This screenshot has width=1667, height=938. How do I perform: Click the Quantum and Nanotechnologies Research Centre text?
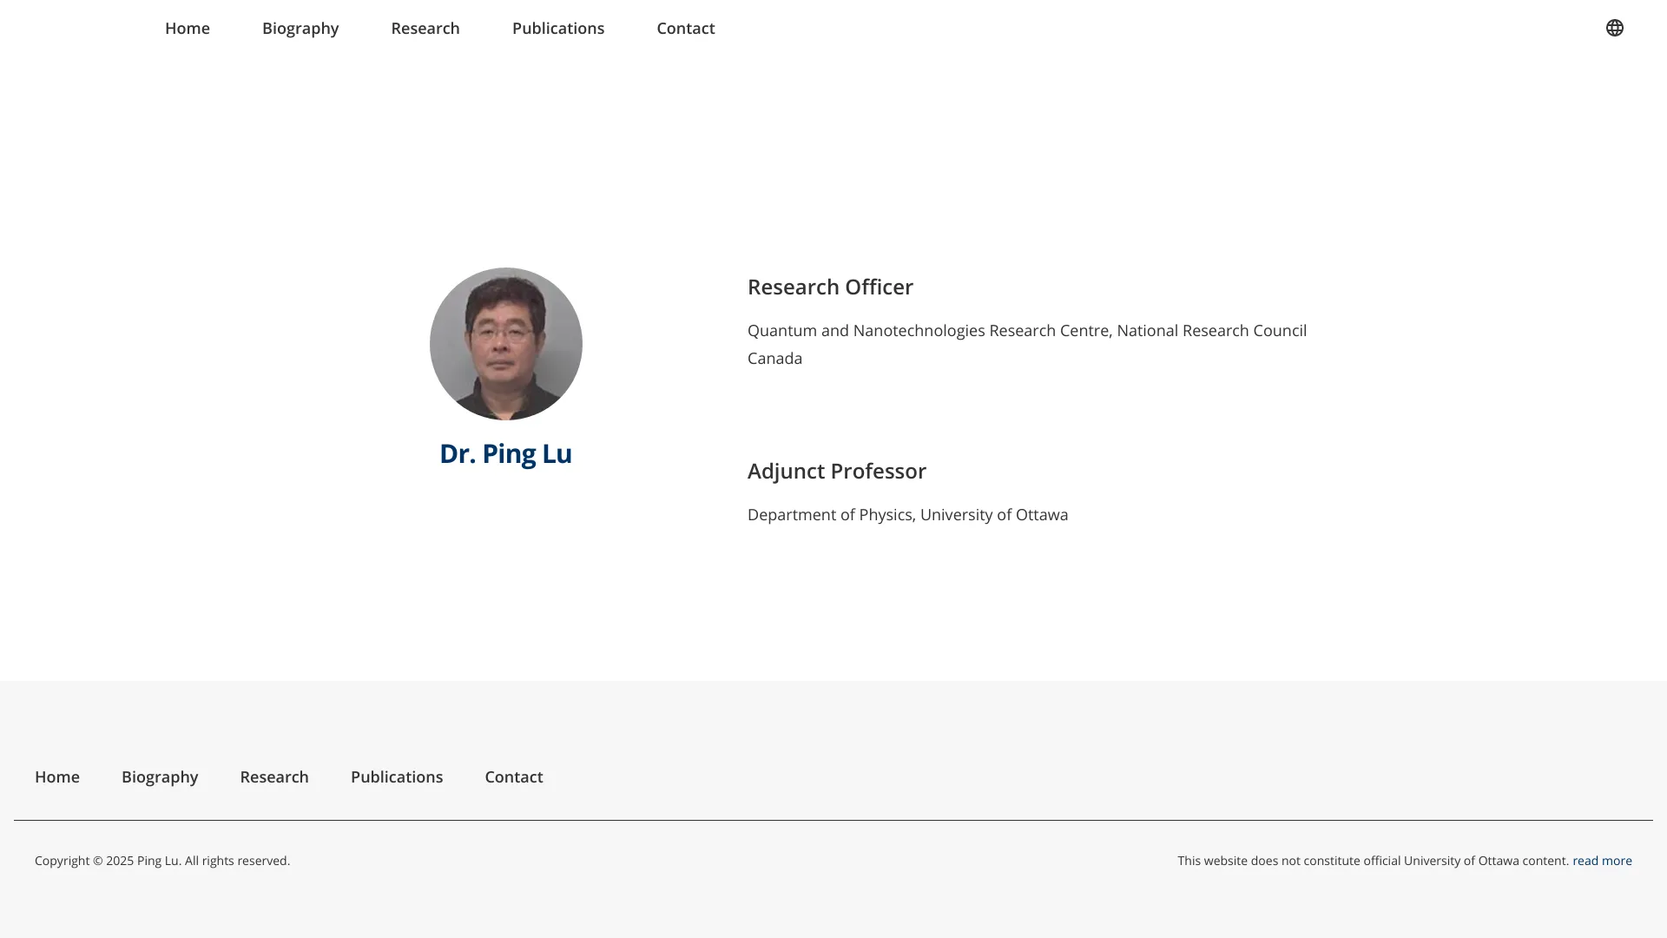[x=1026, y=331]
